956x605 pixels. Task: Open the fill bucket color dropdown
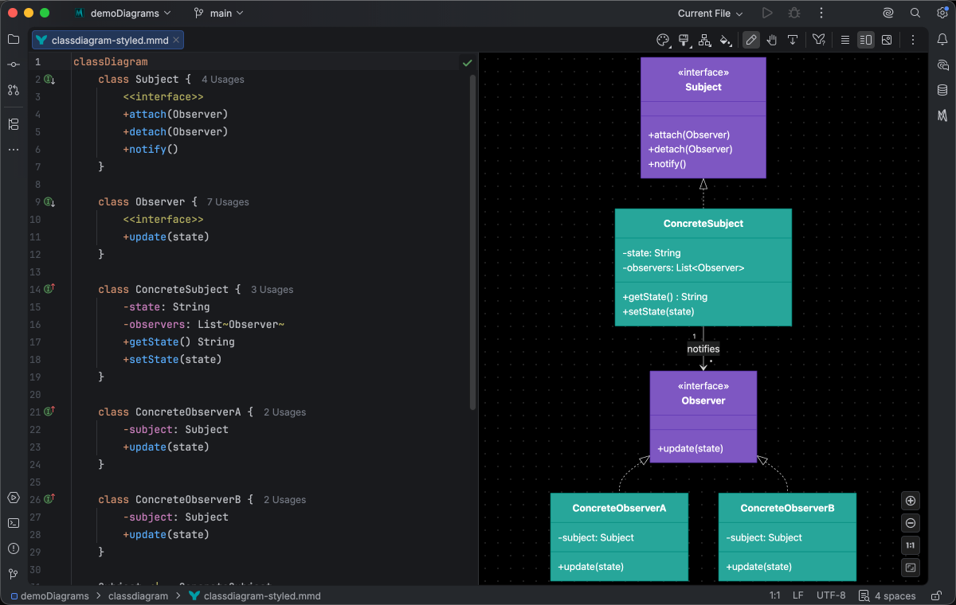[725, 40]
